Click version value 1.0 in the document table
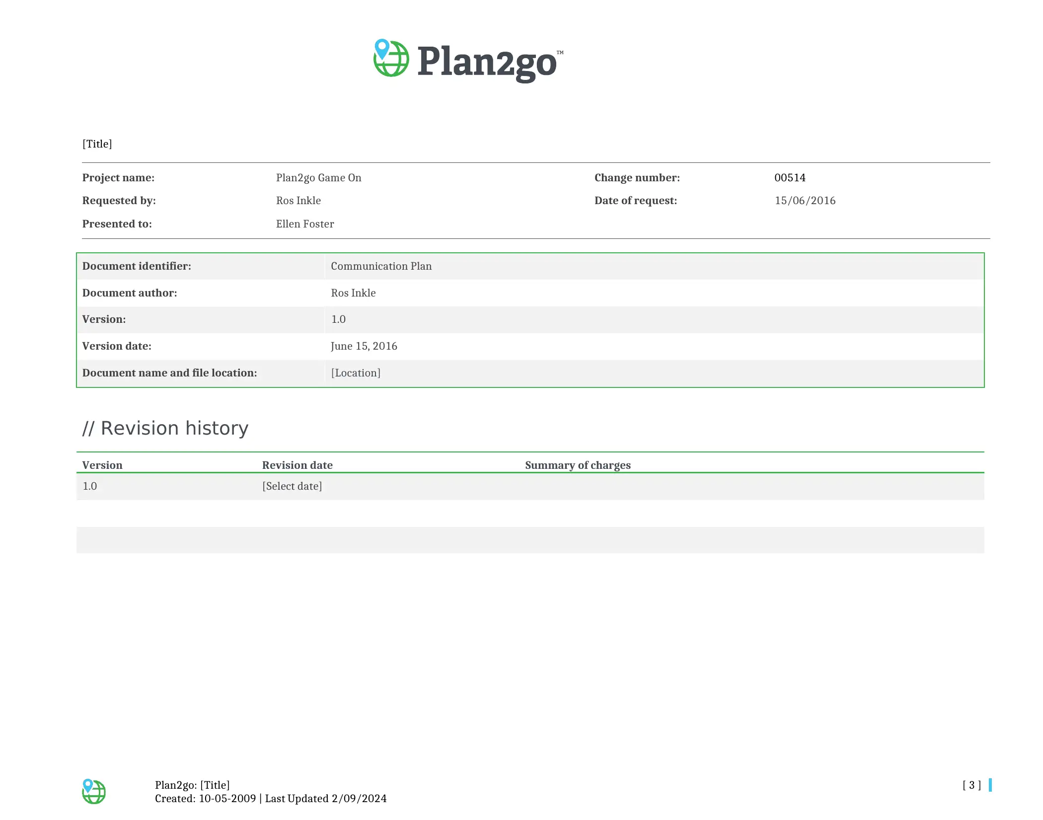This screenshot has width=1043, height=820. pos(338,319)
